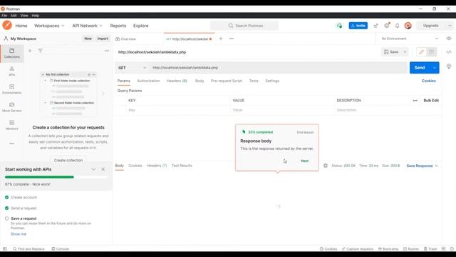The image size is (456, 257).
Task: Open the View menu
Action: (x=24, y=16)
